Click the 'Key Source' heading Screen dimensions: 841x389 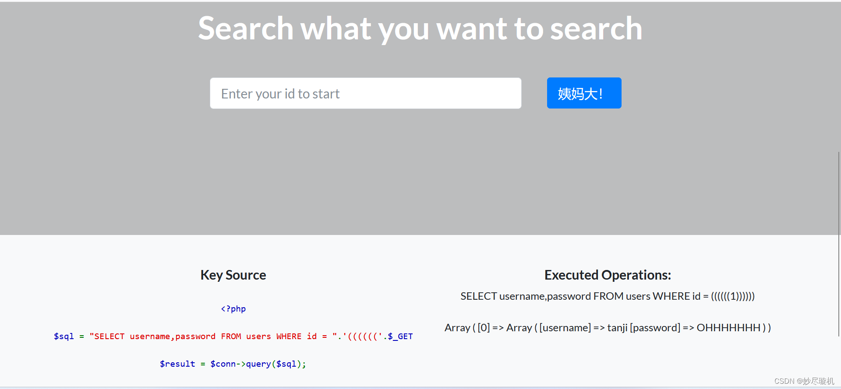233,275
